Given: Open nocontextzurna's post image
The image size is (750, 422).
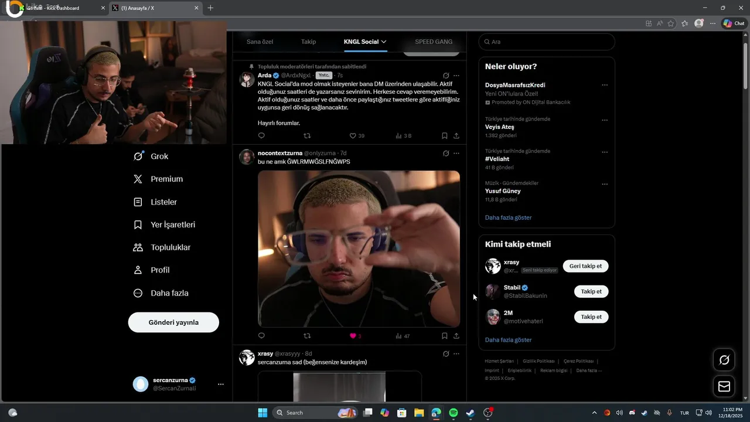Looking at the screenshot, I should coord(359,249).
